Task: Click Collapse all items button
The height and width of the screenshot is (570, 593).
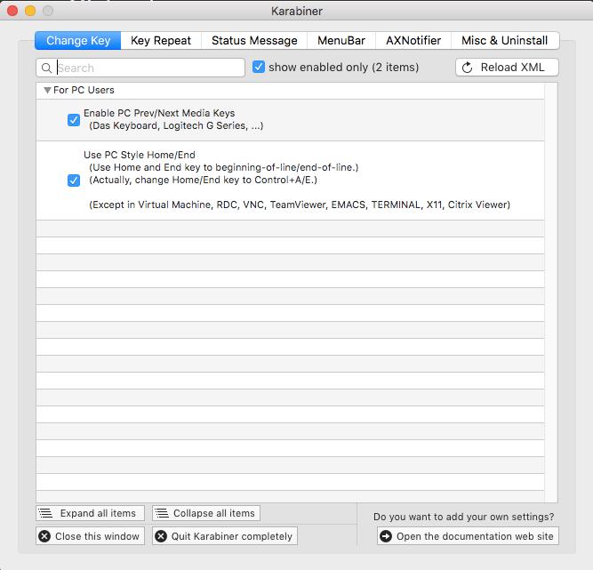Action: (206, 513)
